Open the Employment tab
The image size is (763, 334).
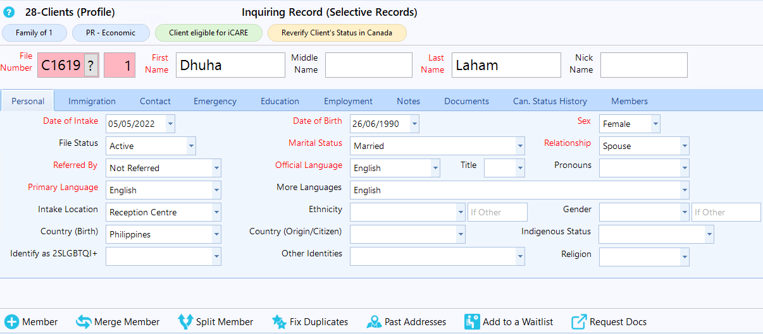coord(348,101)
